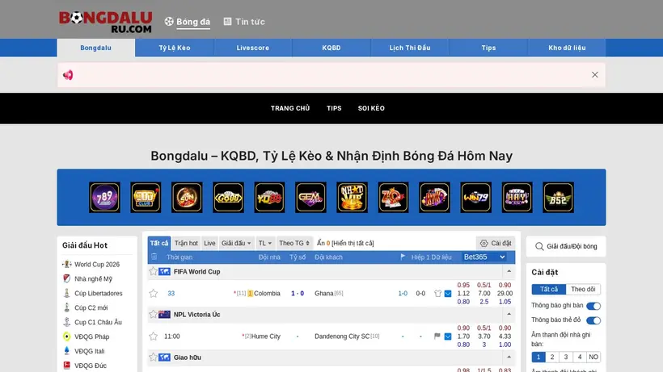Screen dimensions: 663x372
Task: Open the Giải đấu dropdown
Action: [236, 244]
